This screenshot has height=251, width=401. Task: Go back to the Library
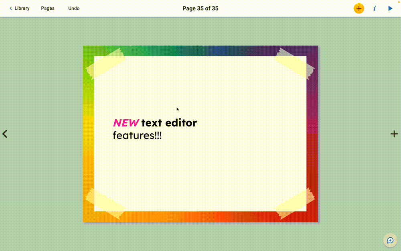click(x=19, y=8)
